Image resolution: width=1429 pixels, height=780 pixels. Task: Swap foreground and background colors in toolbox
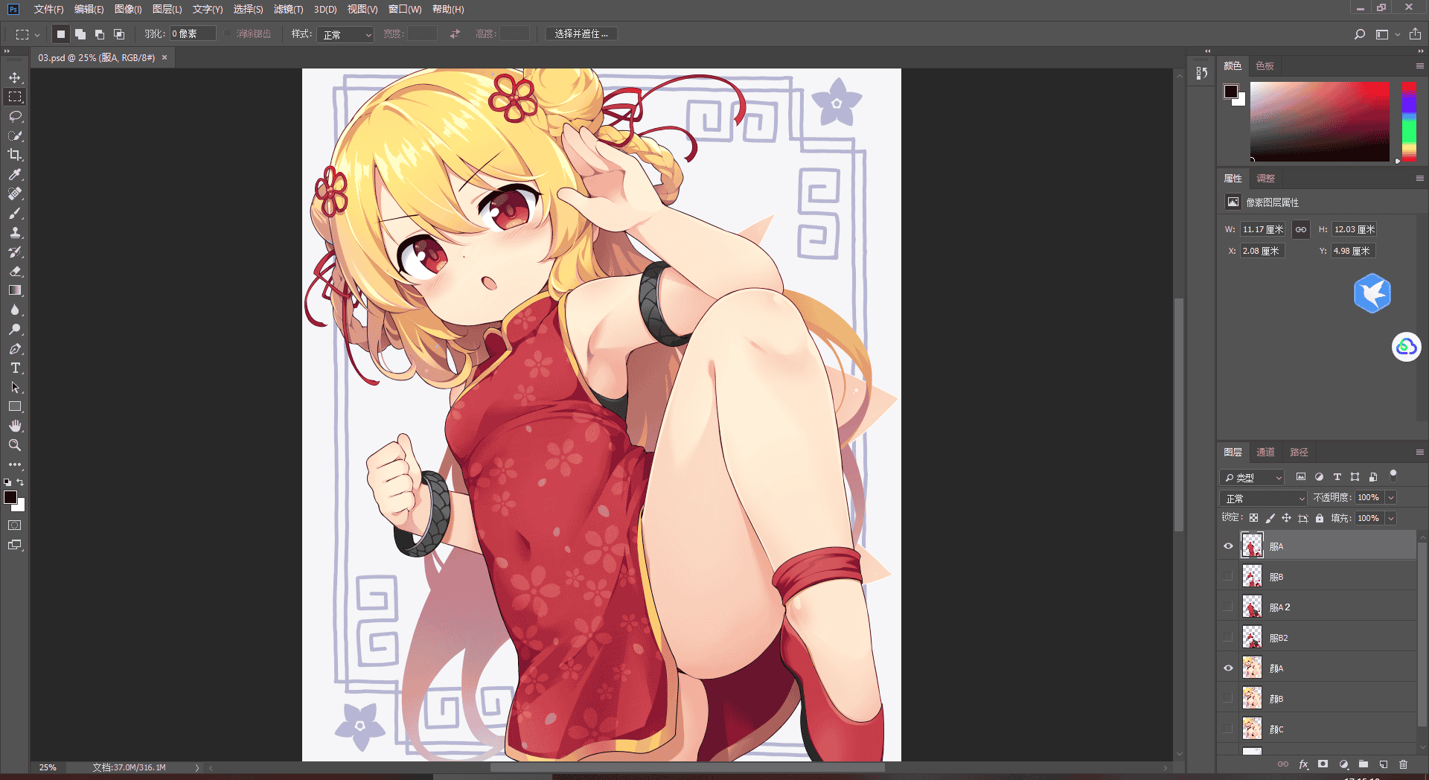[x=20, y=482]
